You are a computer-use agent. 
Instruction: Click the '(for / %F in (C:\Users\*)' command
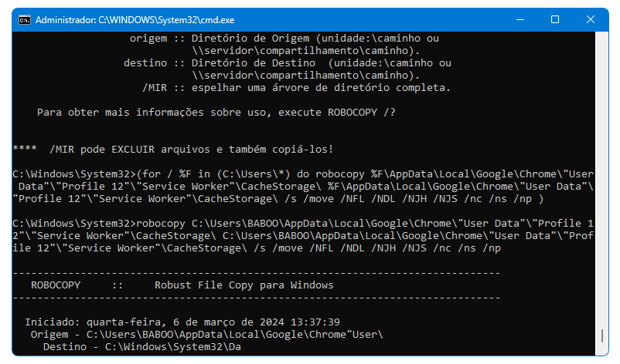click(213, 174)
